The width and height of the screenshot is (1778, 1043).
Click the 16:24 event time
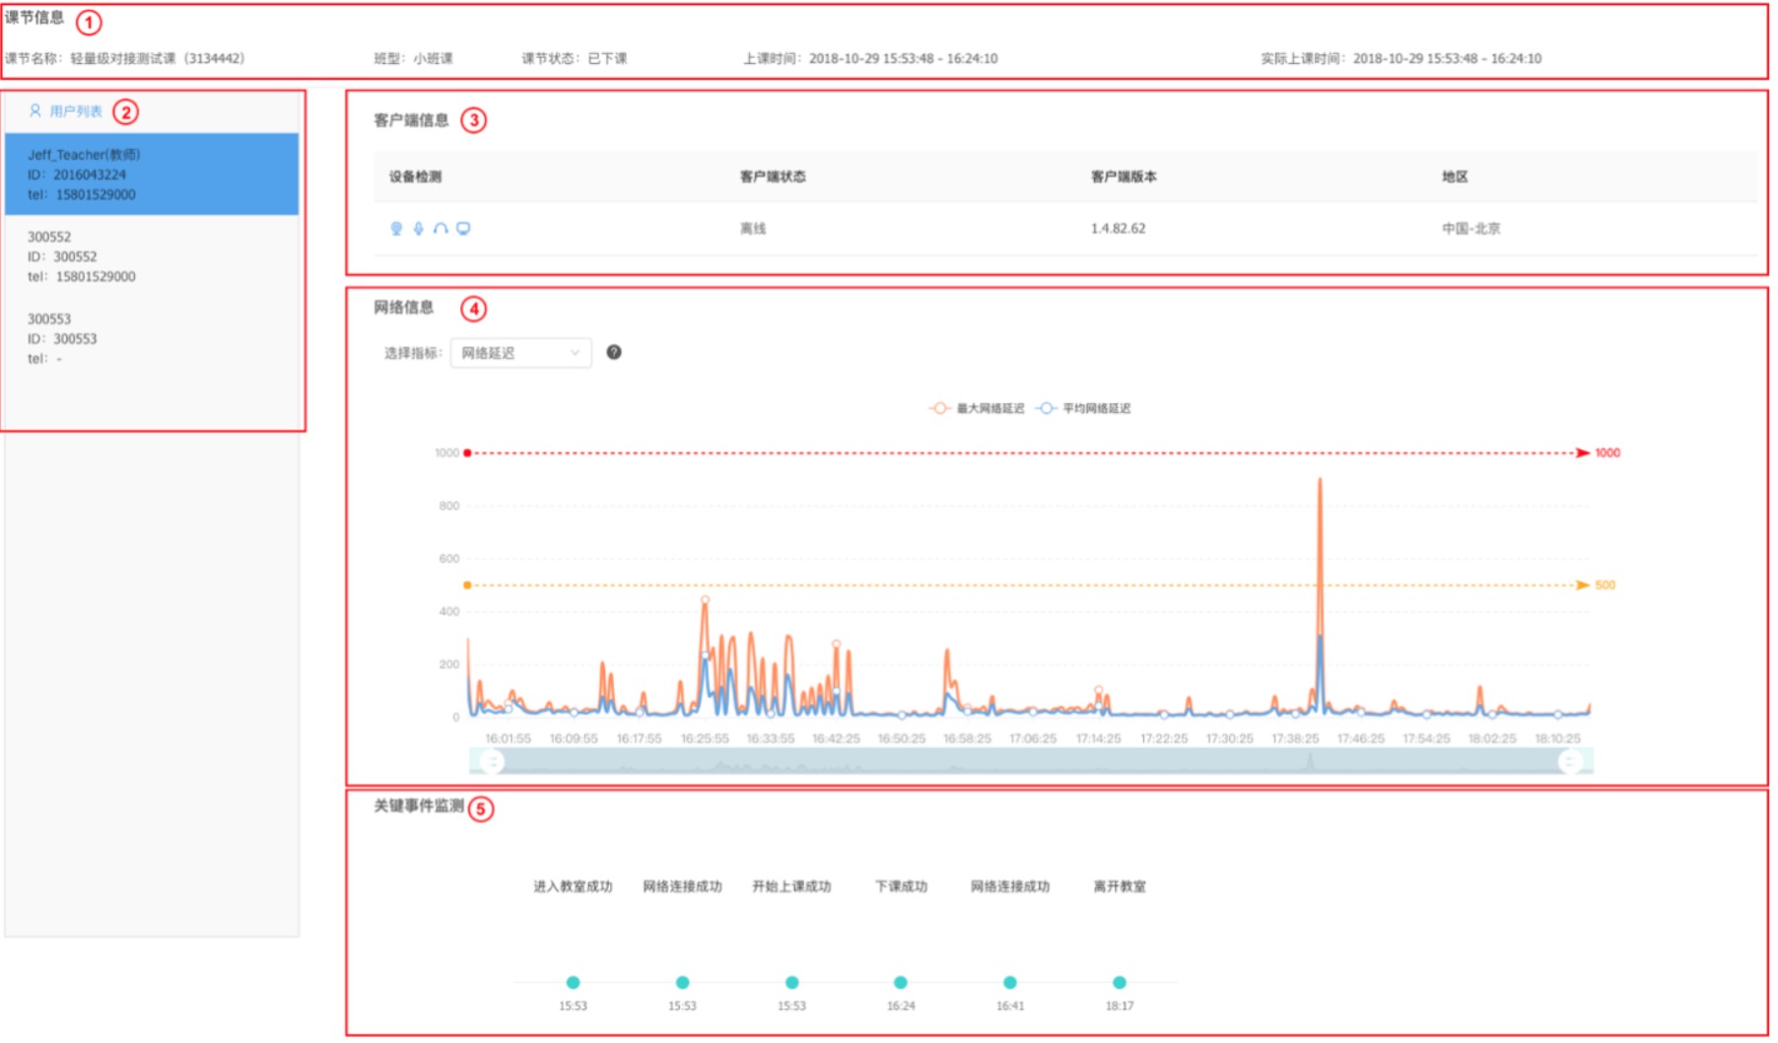pyautogui.click(x=901, y=1006)
